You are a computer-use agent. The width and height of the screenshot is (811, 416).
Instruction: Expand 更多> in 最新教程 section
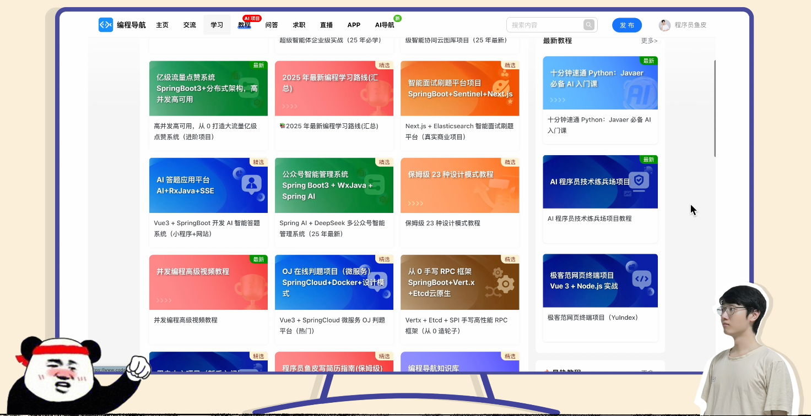click(x=649, y=41)
